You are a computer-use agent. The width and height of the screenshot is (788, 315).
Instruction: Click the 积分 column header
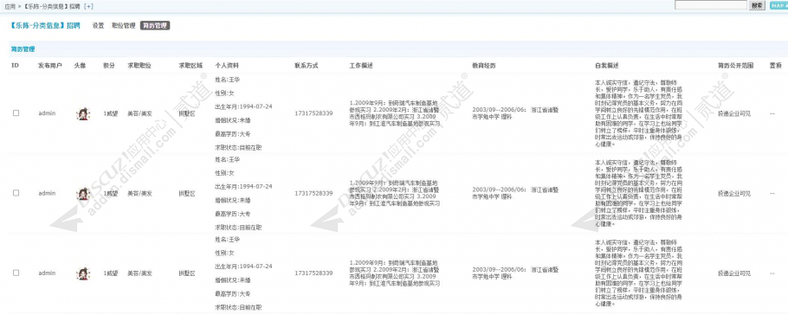pos(109,66)
